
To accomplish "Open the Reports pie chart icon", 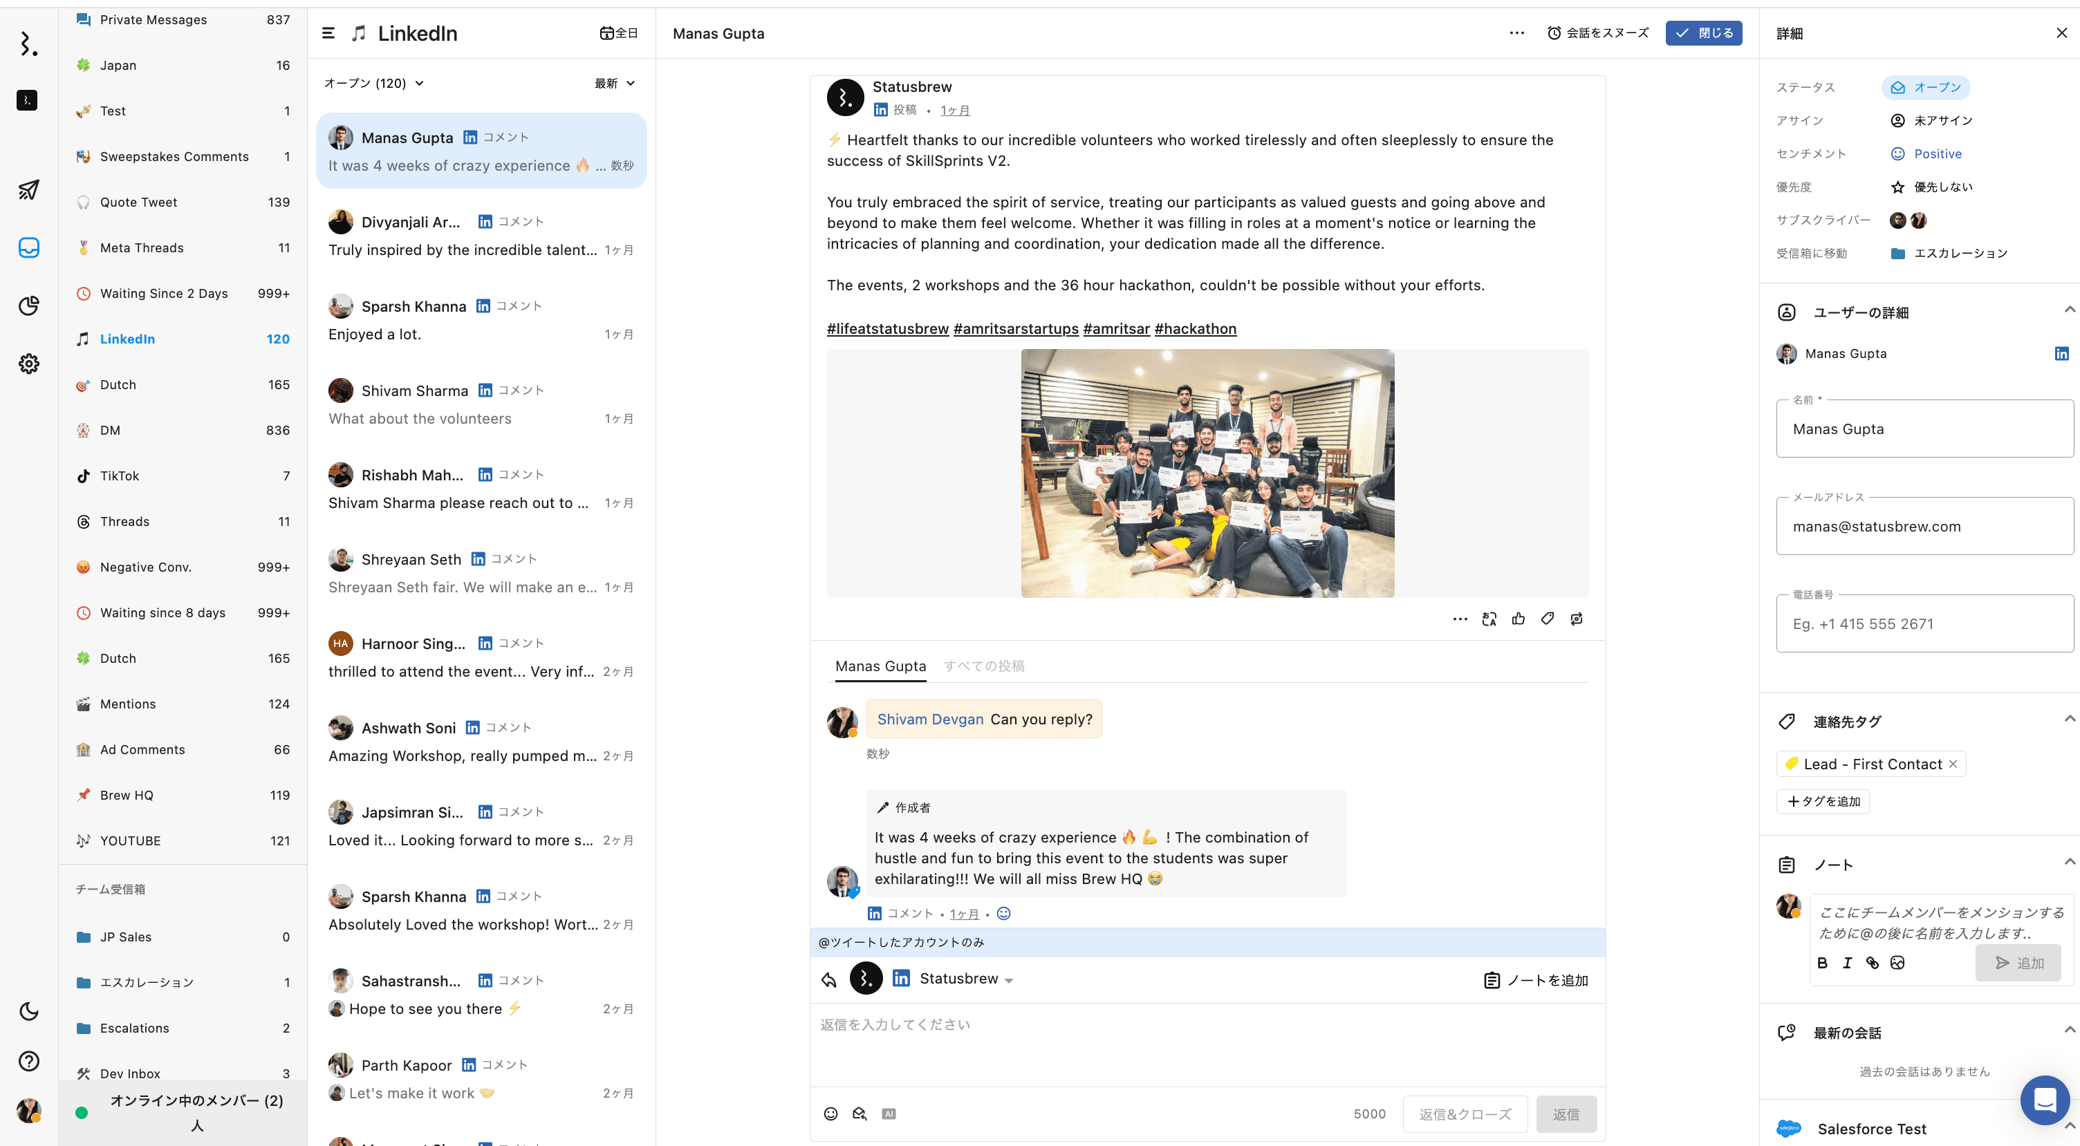I will [x=28, y=305].
